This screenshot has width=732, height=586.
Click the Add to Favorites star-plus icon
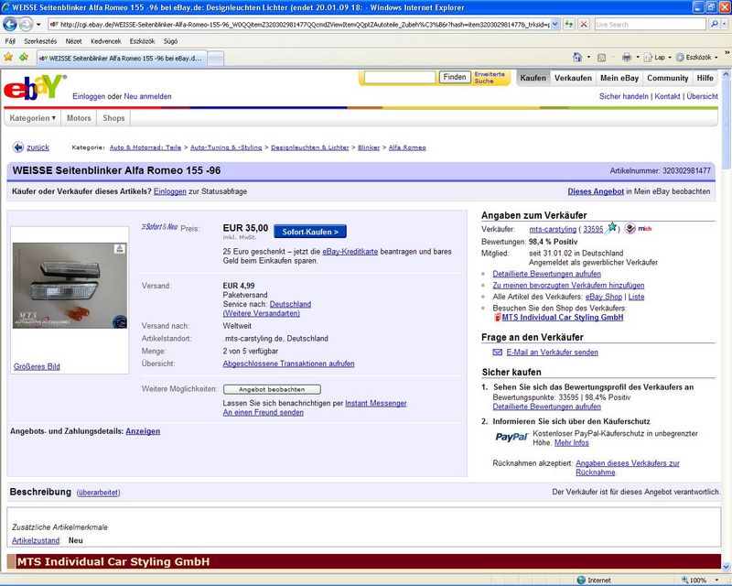click(x=24, y=58)
